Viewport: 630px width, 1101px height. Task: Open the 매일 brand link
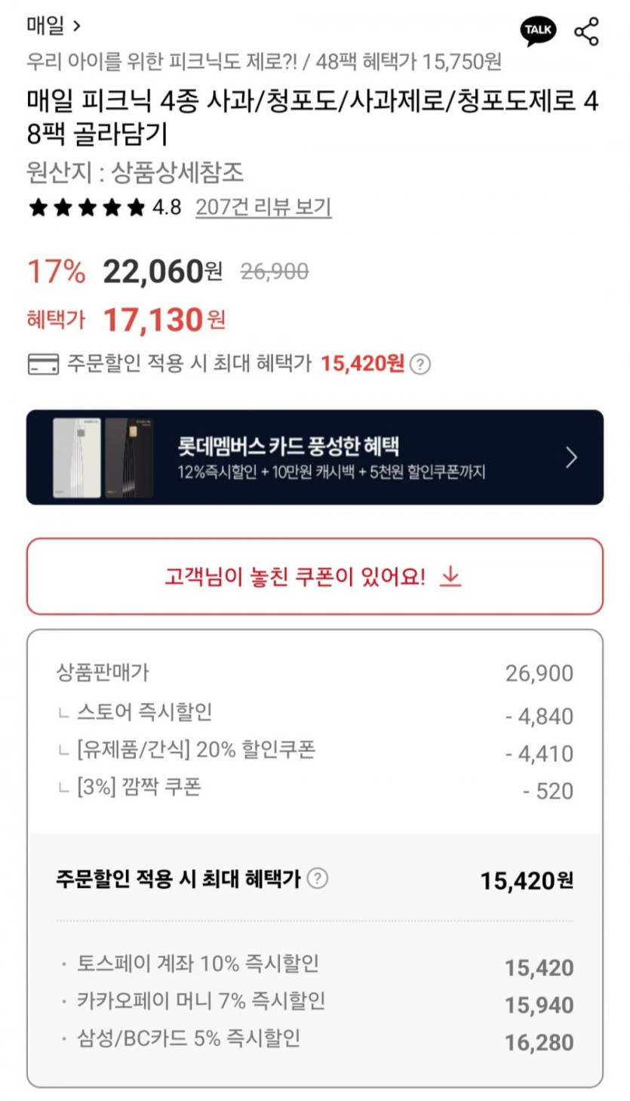[x=53, y=26]
